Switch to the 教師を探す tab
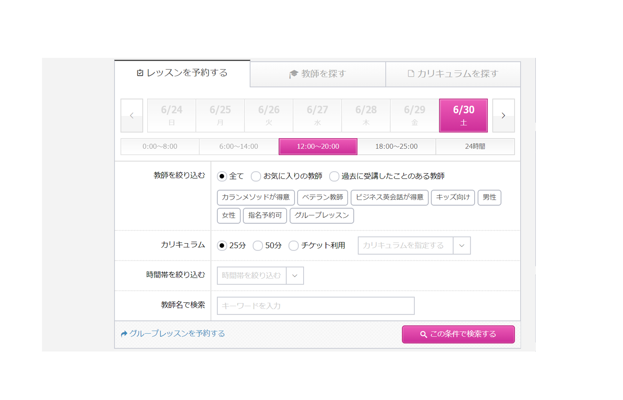The image size is (623, 400). point(318,74)
